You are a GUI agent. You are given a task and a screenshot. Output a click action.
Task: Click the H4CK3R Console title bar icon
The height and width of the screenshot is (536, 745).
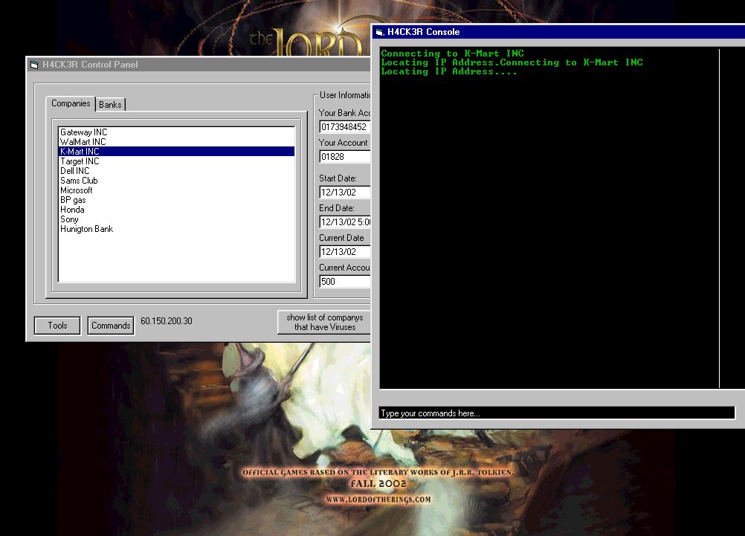pos(379,32)
